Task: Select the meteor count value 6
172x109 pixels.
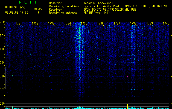Action: pos(39,13)
